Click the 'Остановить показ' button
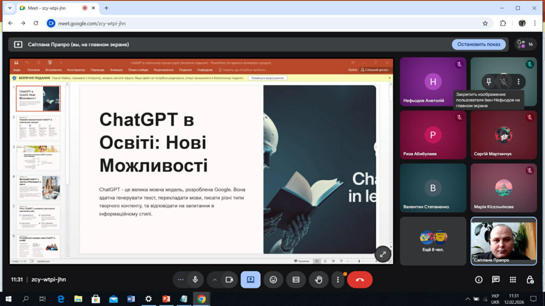The image size is (545, 306). pos(478,44)
